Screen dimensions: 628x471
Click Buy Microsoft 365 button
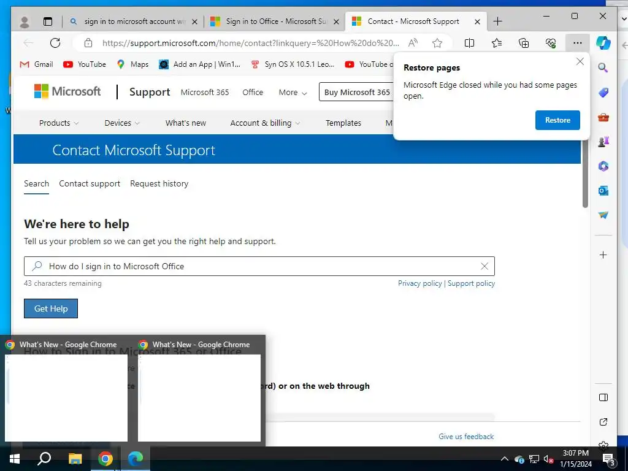pos(356,93)
